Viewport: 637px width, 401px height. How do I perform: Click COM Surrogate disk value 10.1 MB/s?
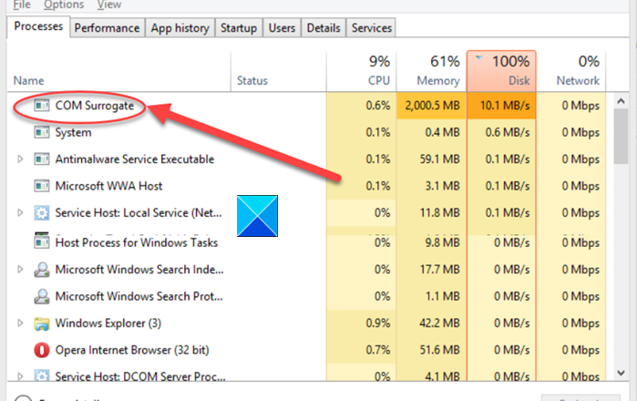click(505, 106)
